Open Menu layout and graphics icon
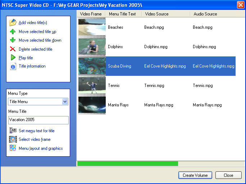Image resolution: width=246 pixels, height=184 pixels. click(13, 148)
